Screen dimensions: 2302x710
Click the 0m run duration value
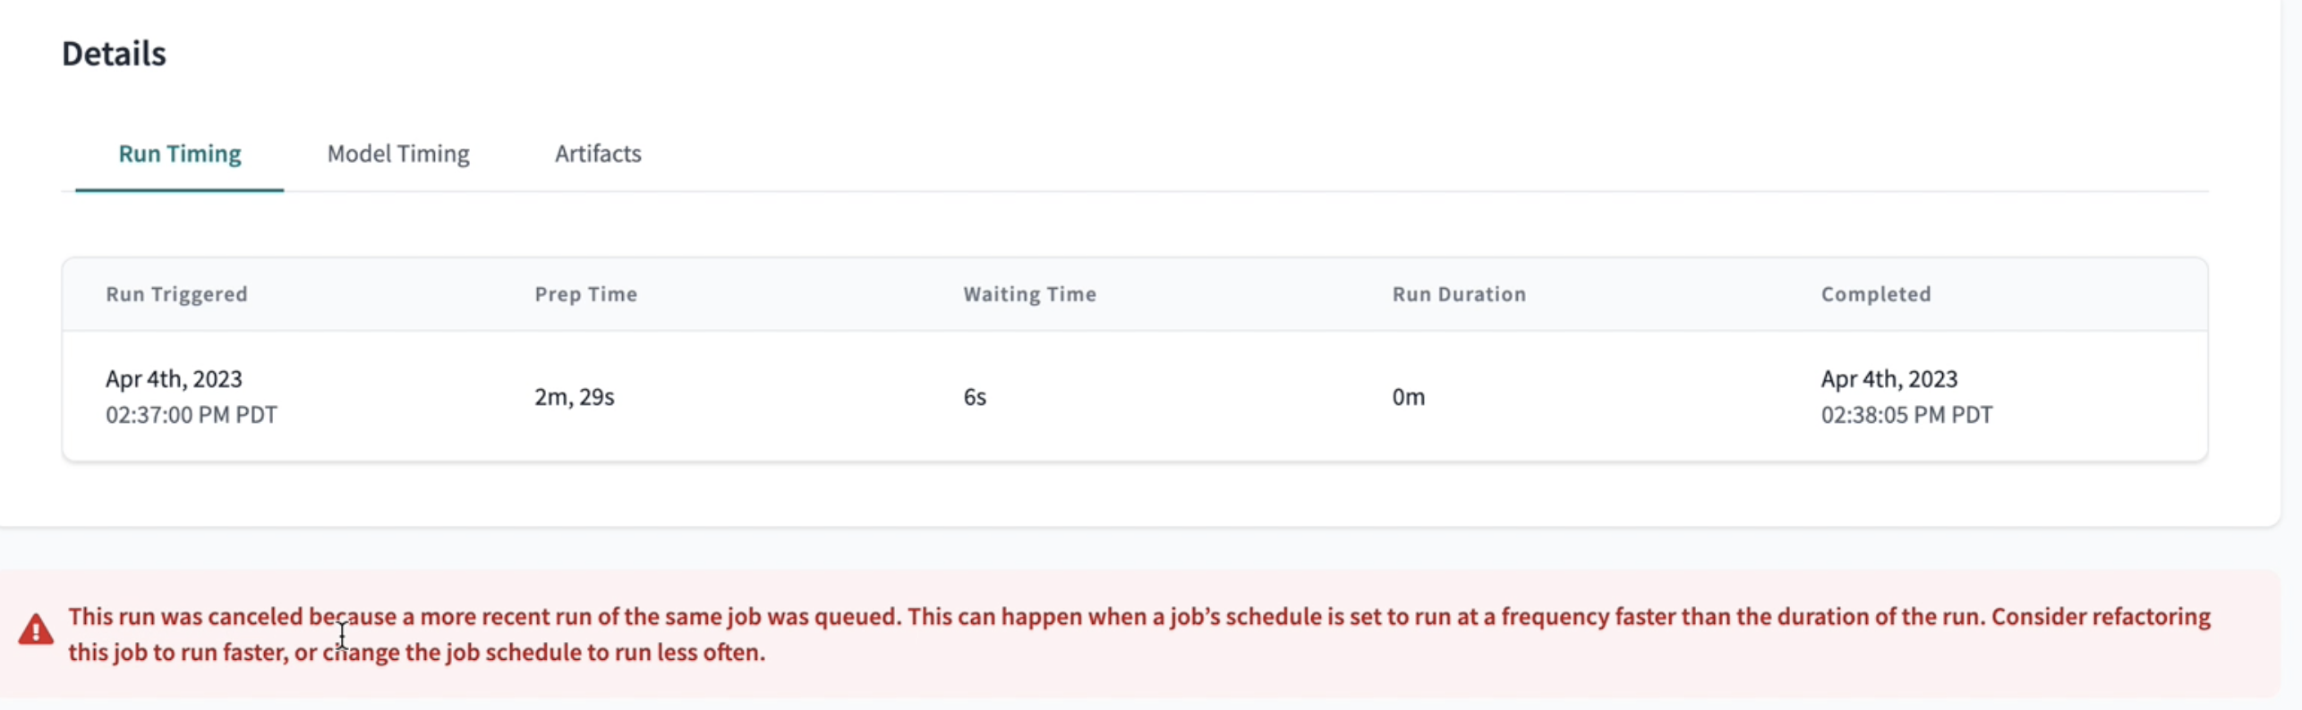pos(1408,397)
